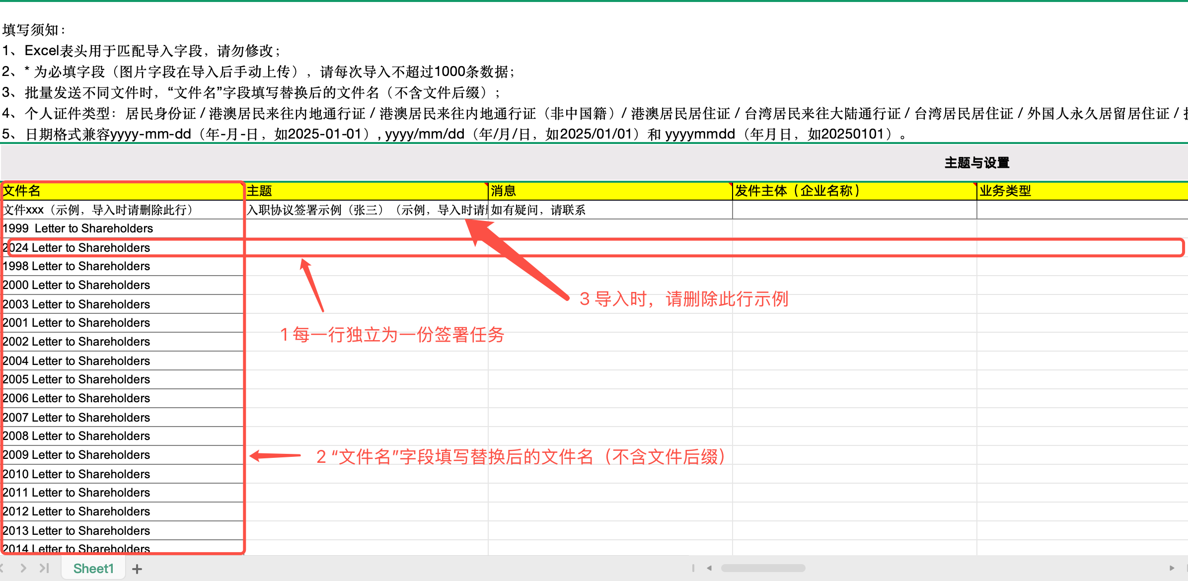Image resolution: width=1188 pixels, height=581 pixels.
Task: Click the 主题与设置 merged header
Action: click(976, 163)
